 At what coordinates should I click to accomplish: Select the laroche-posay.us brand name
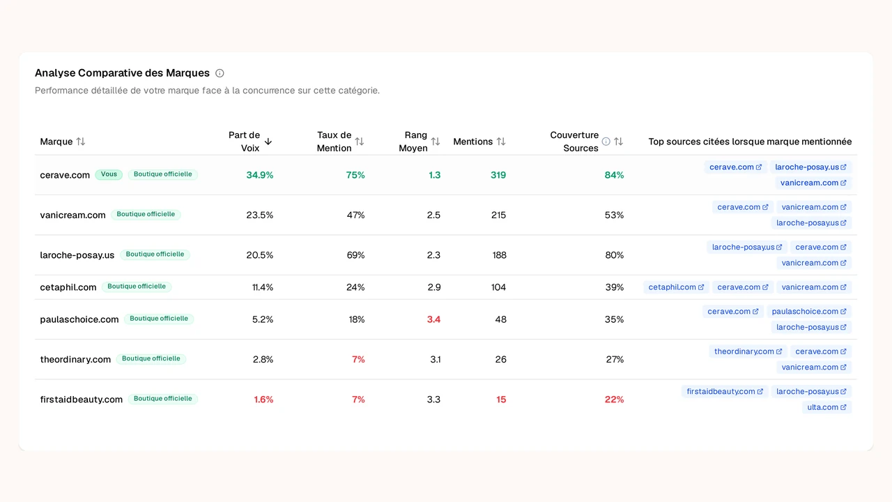pos(77,255)
